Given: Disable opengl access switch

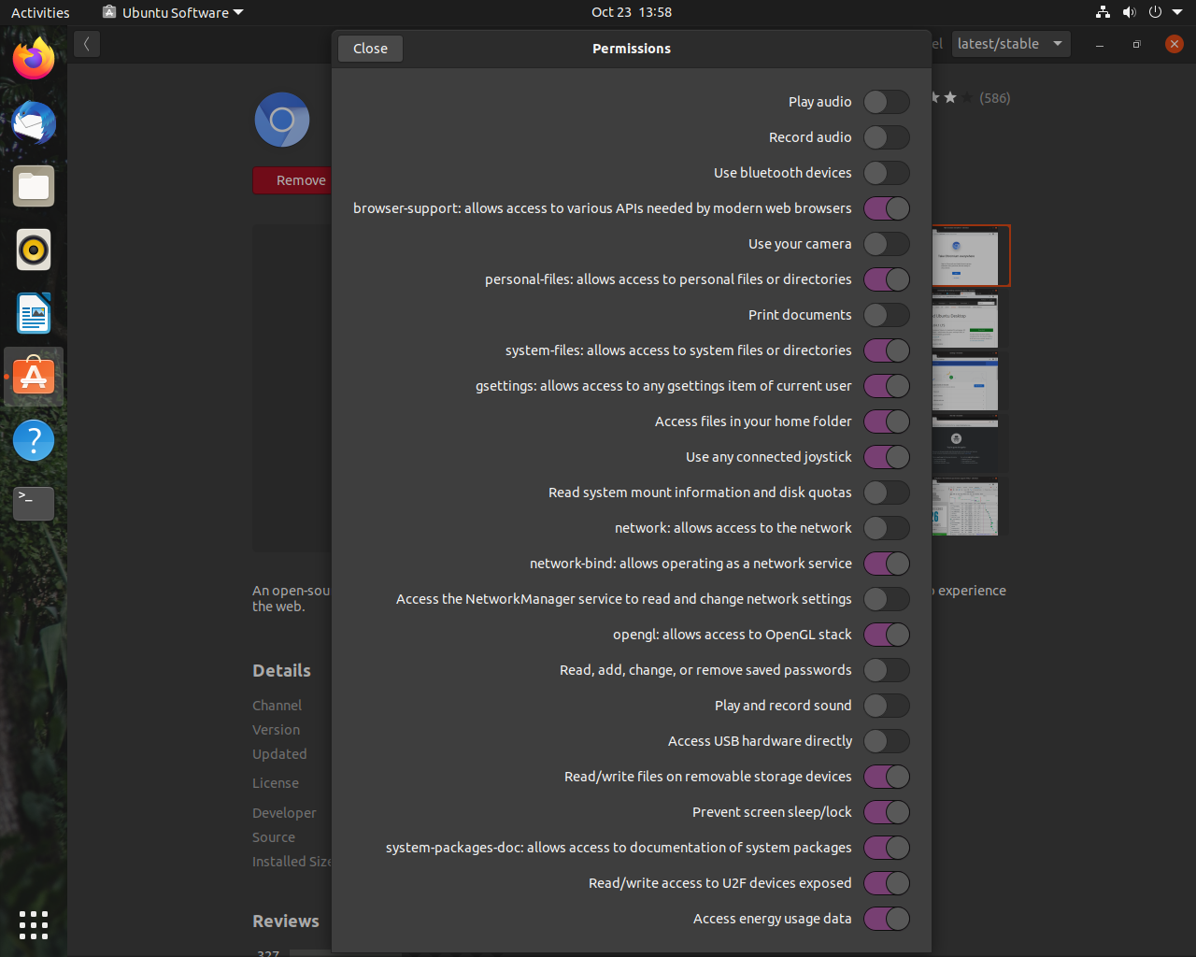Looking at the screenshot, I should click(887, 635).
